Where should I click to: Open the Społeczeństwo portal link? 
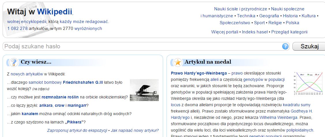click(235, 23)
